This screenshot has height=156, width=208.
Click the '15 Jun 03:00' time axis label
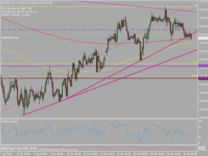[140, 154]
